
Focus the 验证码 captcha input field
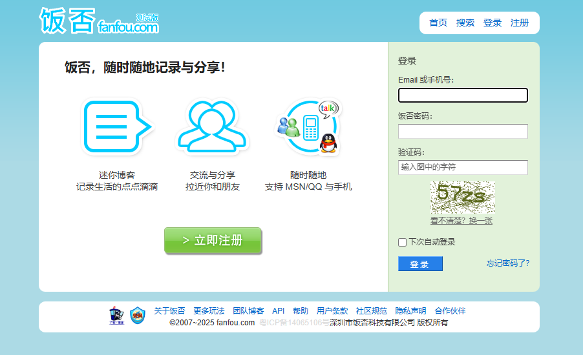pyautogui.click(x=463, y=167)
